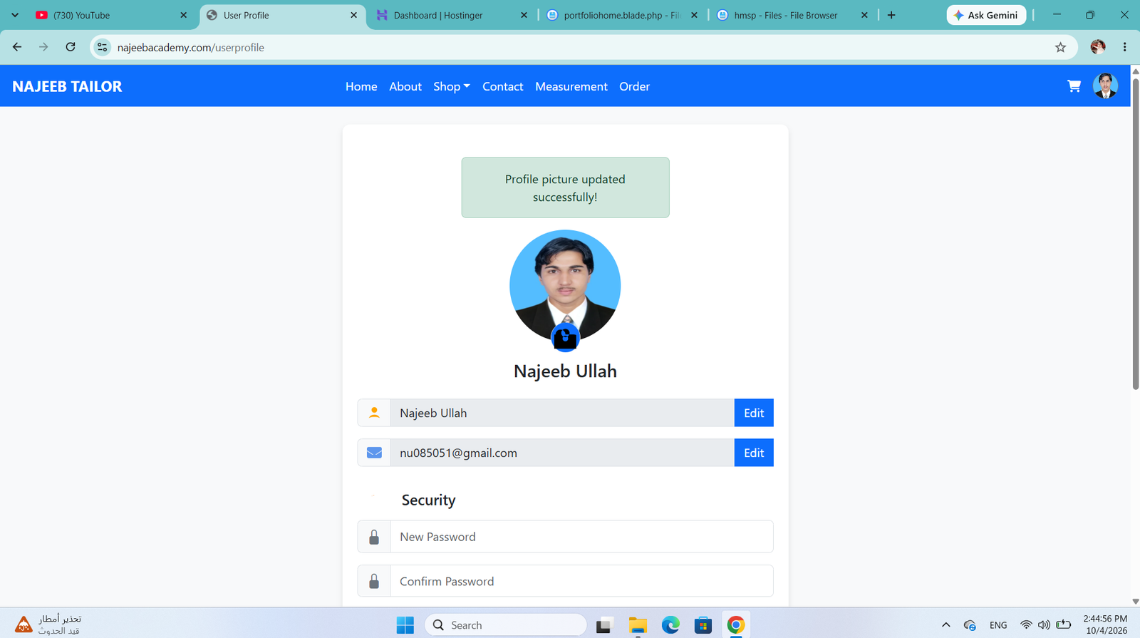Click into New Password field

581,537
